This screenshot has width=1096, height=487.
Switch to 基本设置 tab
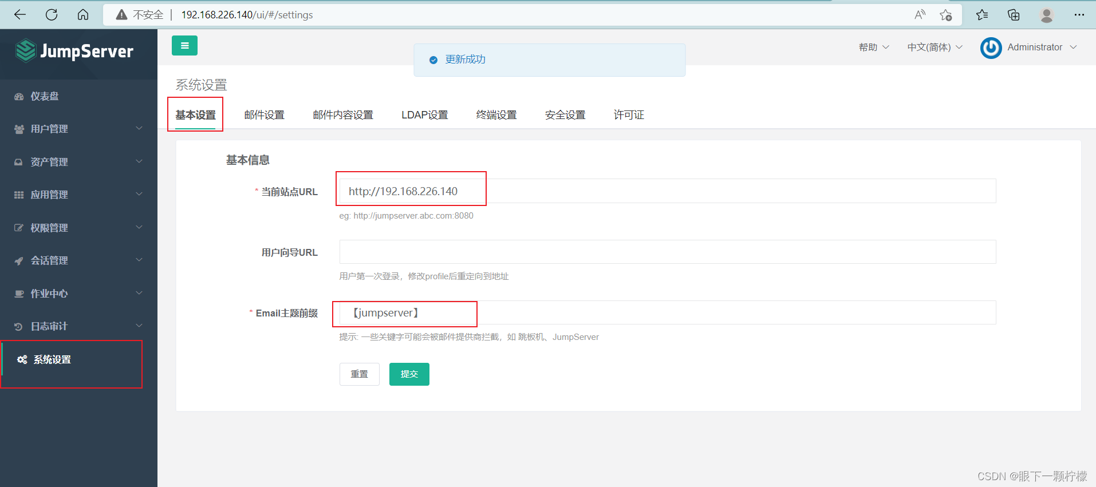(195, 115)
